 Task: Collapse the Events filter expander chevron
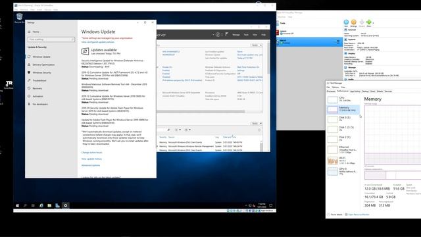(259, 130)
